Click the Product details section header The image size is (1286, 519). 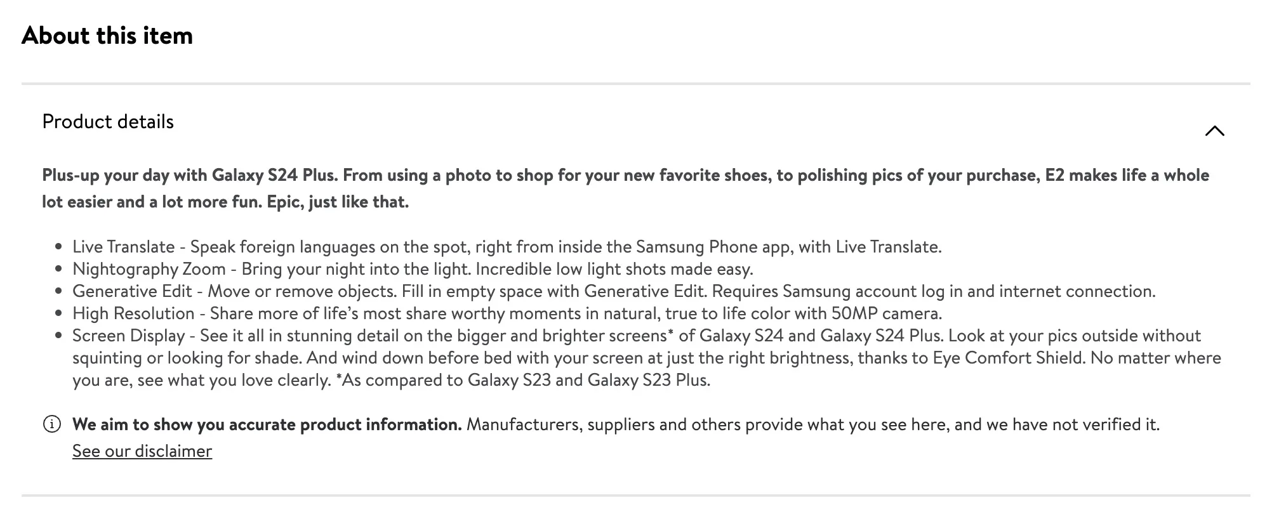click(108, 122)
